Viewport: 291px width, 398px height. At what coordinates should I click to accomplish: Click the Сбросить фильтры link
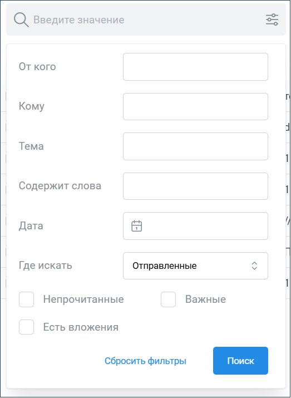click(145, 361)
